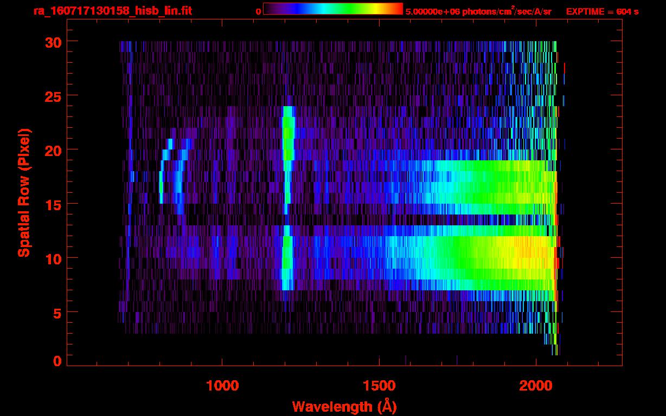
Task: Click the rainbow intensity color bar
Action: 332,9
